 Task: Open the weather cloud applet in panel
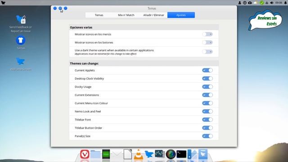[256, 3]
